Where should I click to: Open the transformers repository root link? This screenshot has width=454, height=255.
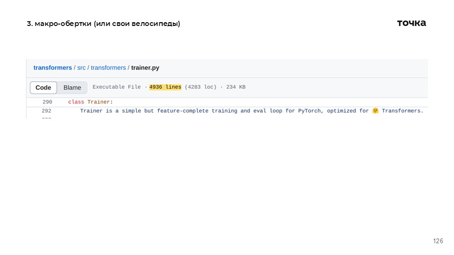(x=52, y=68)
